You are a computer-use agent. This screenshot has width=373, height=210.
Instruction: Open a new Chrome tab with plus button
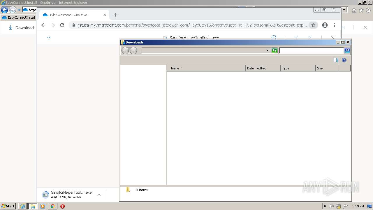click(116, 15)
